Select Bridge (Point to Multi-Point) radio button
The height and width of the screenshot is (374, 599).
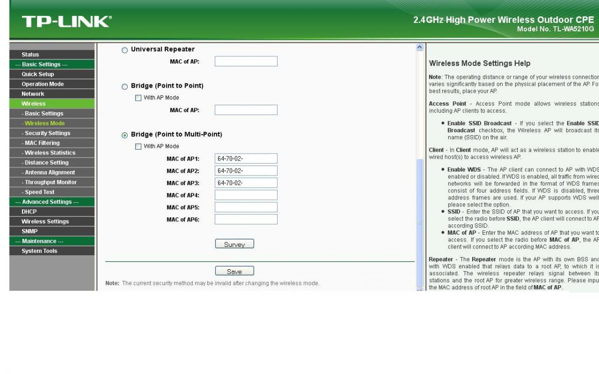[125, 135]
